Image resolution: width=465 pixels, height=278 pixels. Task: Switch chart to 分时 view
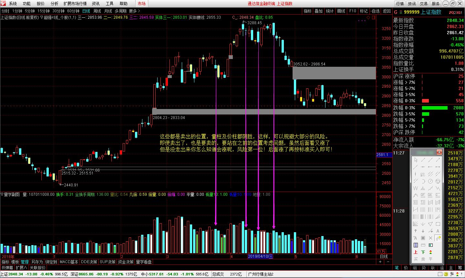click(x=5, y=11)
